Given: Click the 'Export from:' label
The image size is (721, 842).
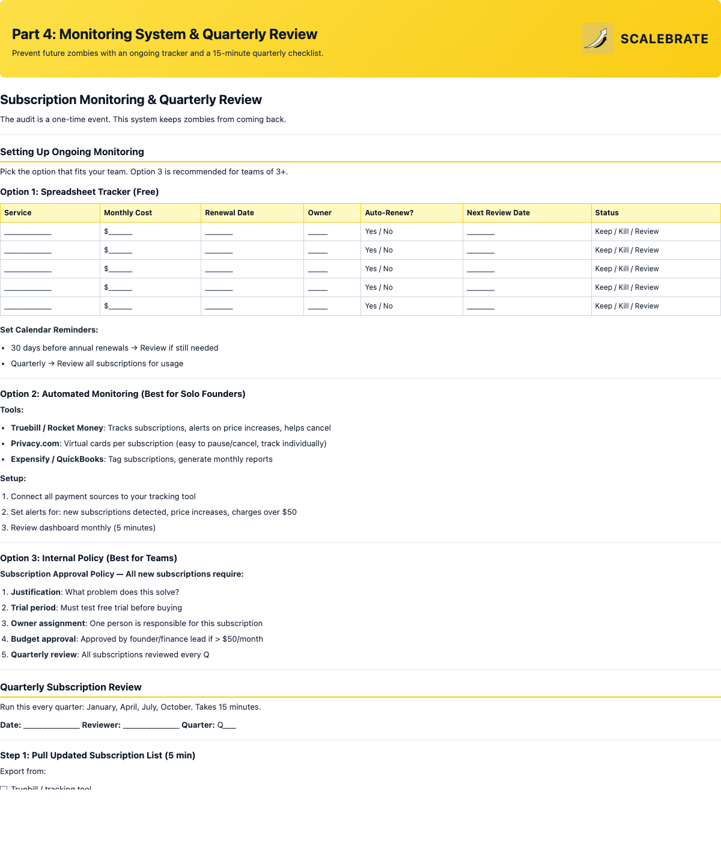Looking at the screenshot, I should [x=23, y=771].
